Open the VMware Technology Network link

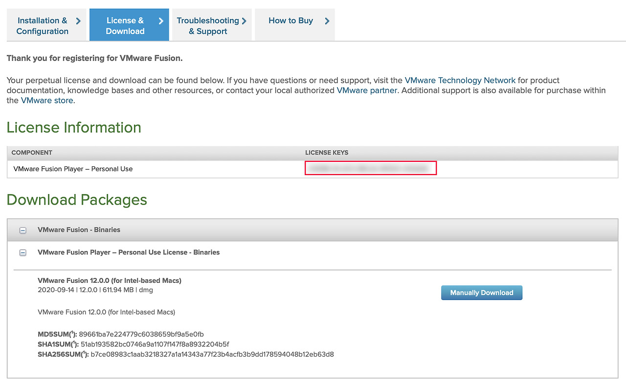[x=460, y=80]
